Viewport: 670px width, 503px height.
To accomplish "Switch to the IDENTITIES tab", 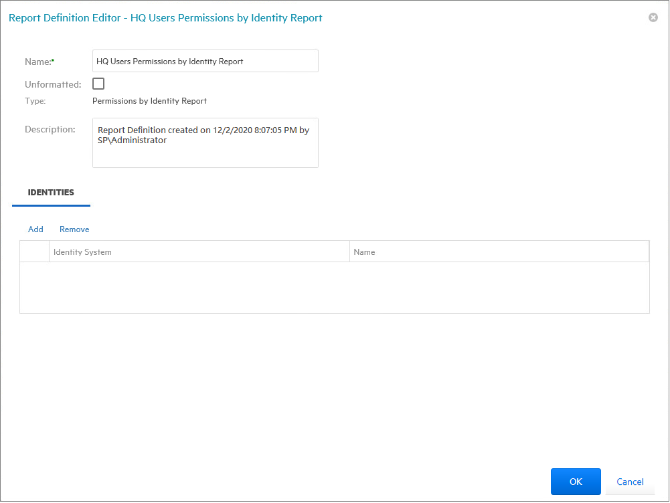I will click(51, 193).
